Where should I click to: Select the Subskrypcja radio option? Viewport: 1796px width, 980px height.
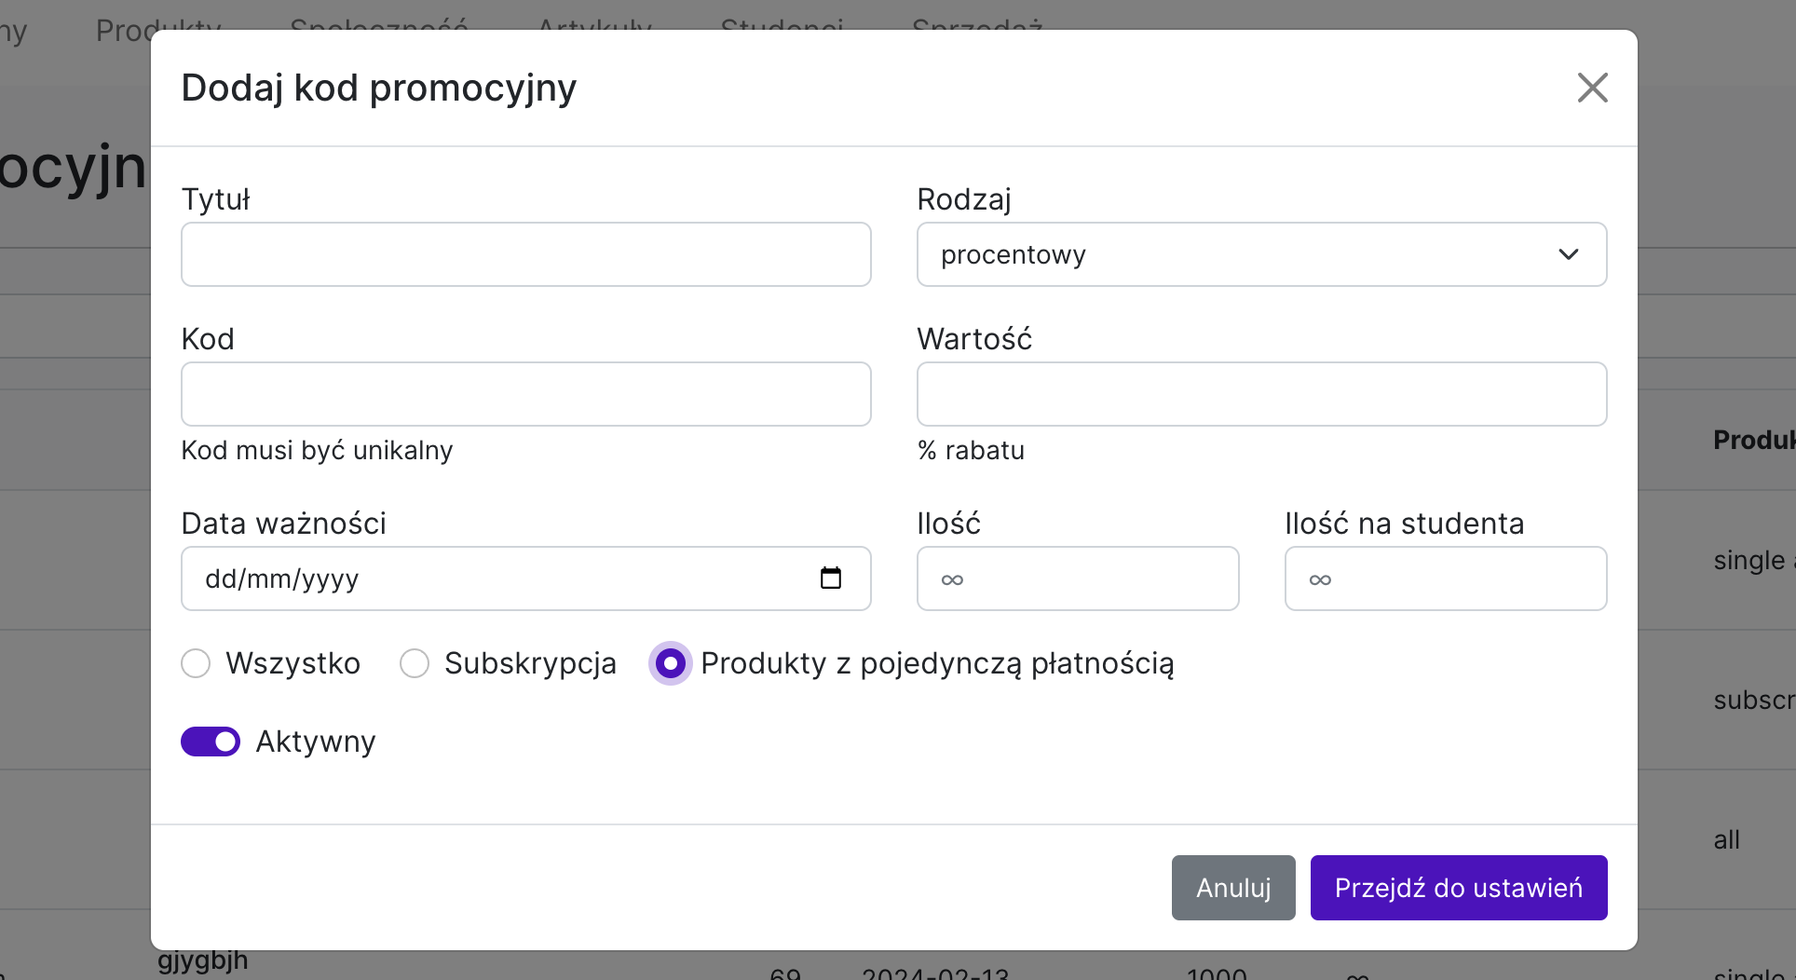click(x=415, y=663)
